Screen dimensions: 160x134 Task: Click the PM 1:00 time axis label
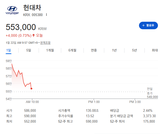click(x=94, y=102)
